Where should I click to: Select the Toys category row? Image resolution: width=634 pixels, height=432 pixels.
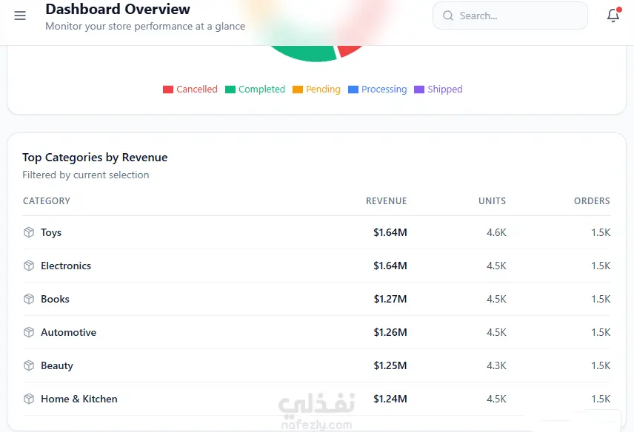[x=316, y=232]
